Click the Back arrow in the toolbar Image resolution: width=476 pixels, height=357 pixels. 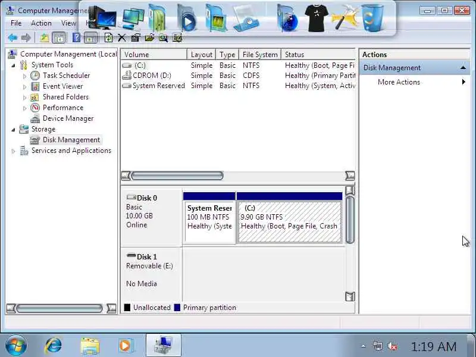pos(12,38)
